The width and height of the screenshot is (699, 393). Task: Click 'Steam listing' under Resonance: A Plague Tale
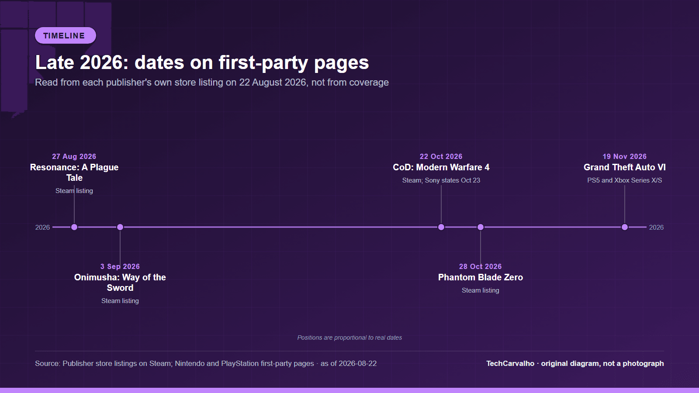coord(74,191)
